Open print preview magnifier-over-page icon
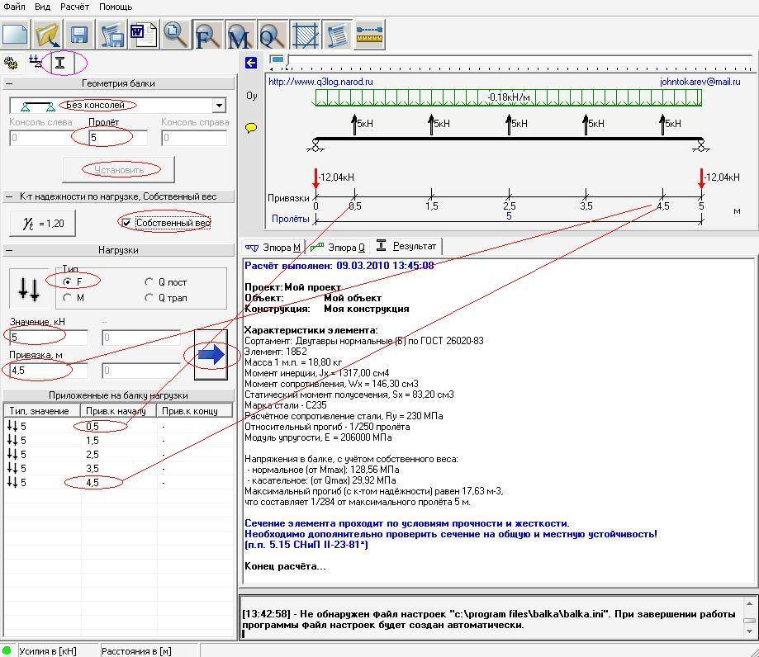The height and width of the screenshot is (657, 759). [176, 35]
